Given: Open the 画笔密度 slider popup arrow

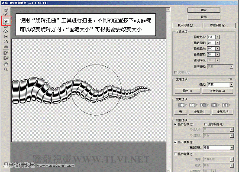Looking at the screenshot, I should (217, 43).
